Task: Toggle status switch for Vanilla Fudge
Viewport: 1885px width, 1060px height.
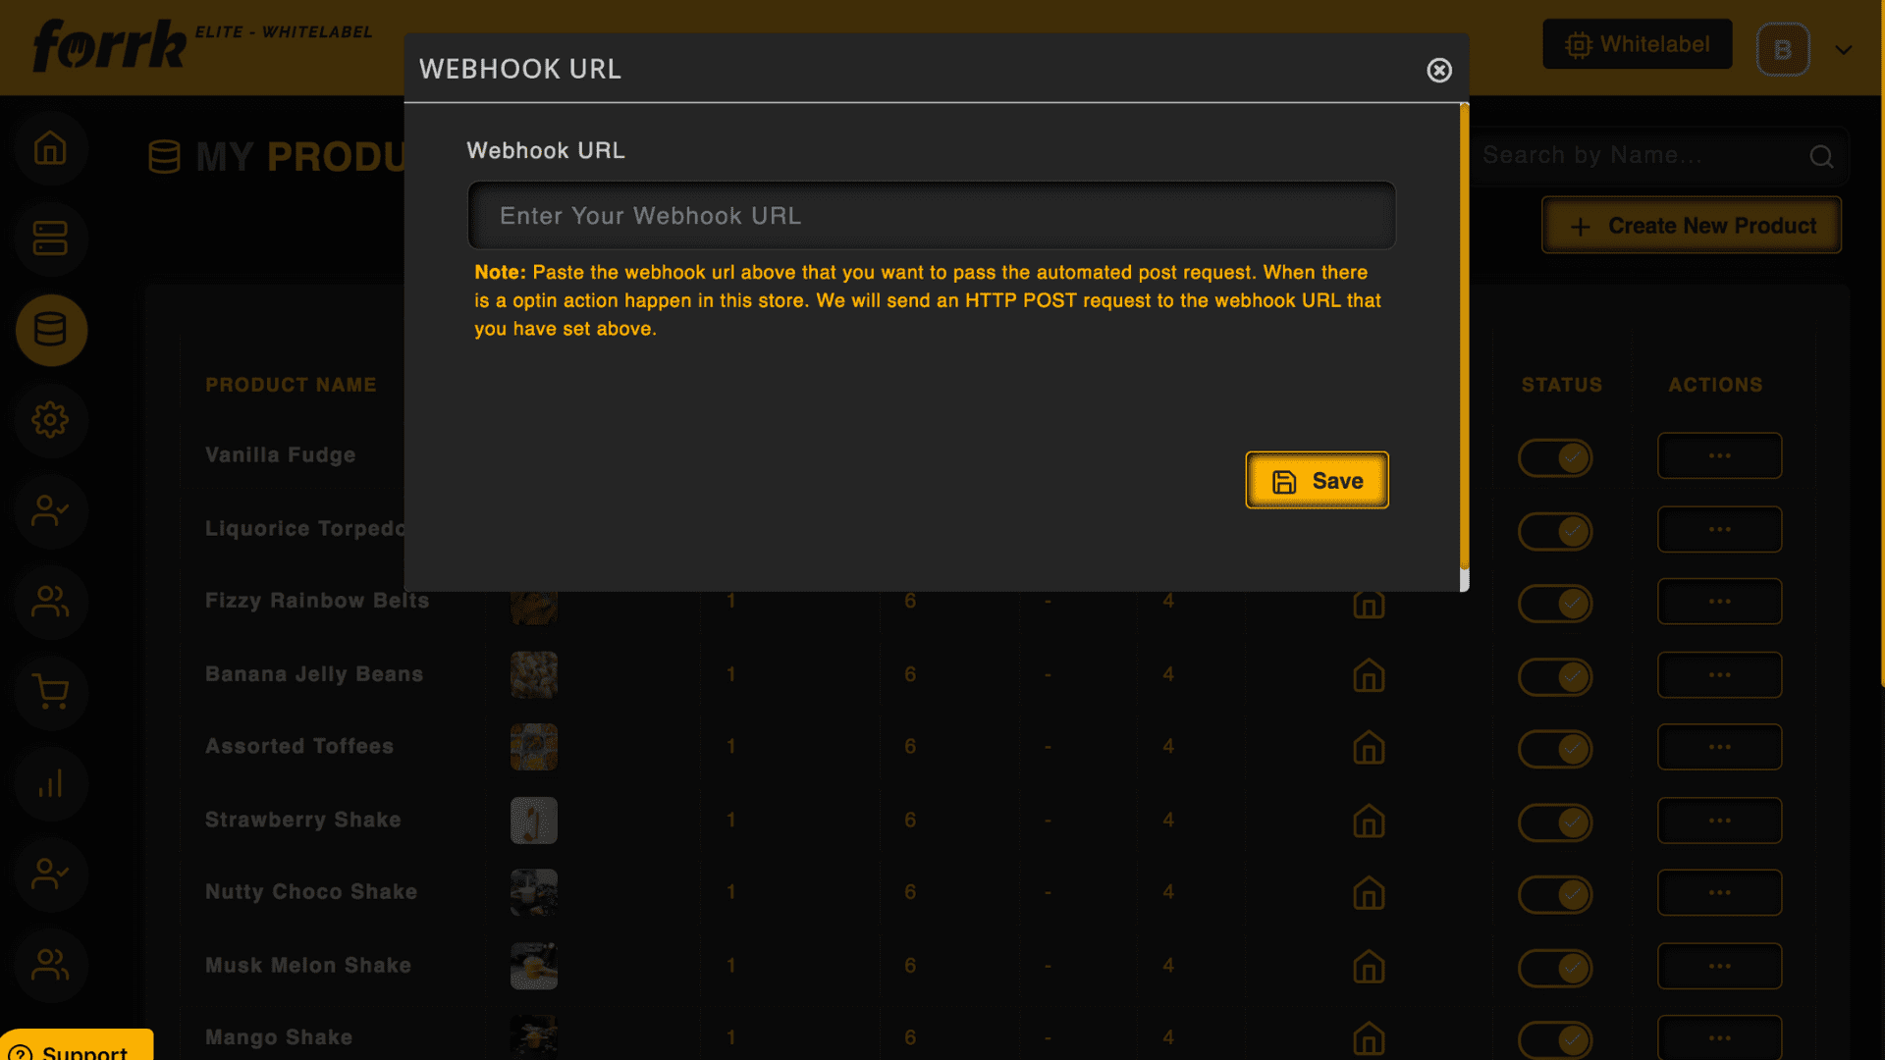Action: pyautogui.click(x=1555, y=457)
